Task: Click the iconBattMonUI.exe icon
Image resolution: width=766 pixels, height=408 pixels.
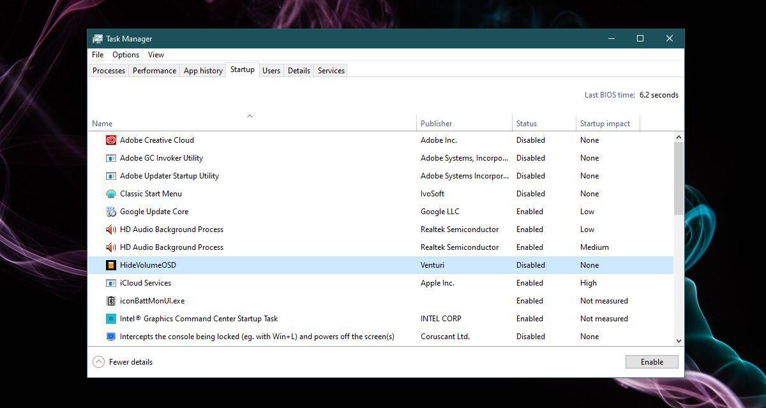Action: tap(111, 301)
